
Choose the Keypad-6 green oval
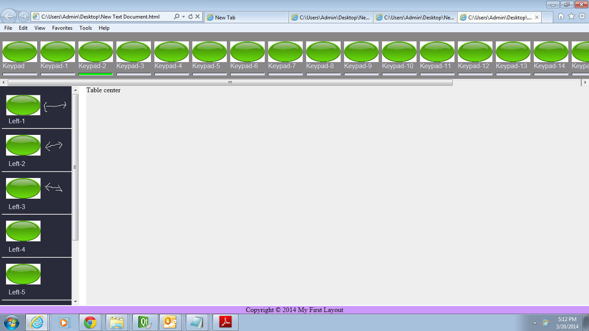click(248, 52)
